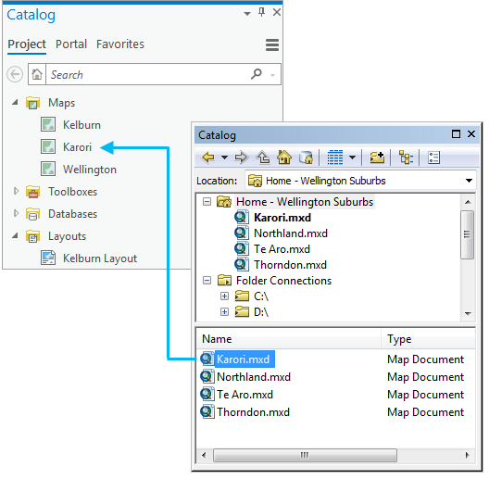Select the Toolboxes folder label
Viewport: 489px width, 479px height.
coord(72,191)
